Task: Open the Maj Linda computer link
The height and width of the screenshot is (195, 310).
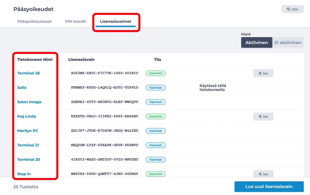Action: (x=26, y=116)
